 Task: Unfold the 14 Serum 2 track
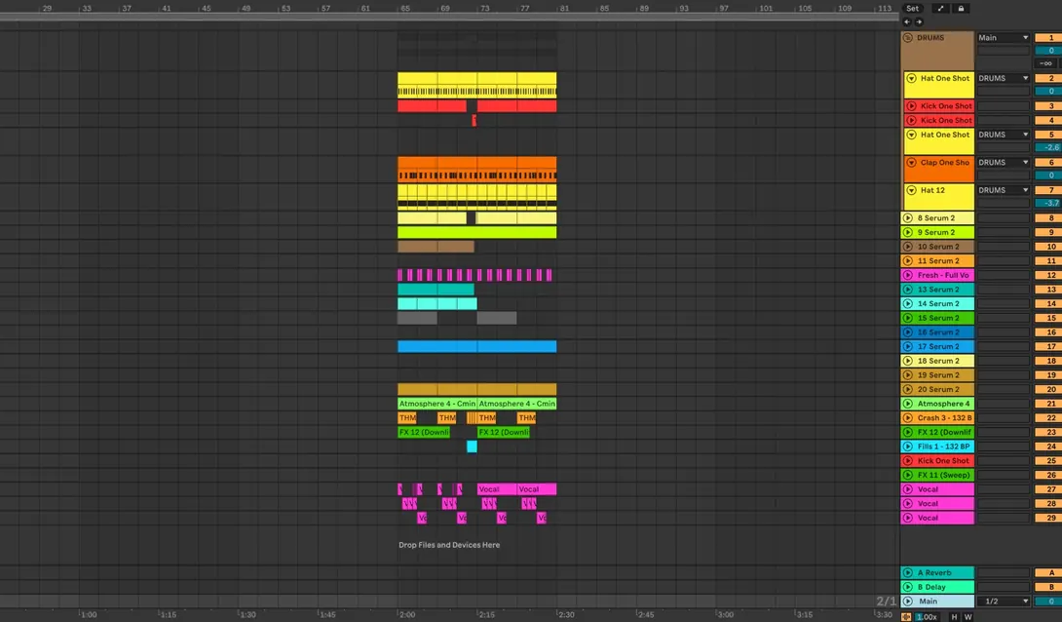coord(908,303)
